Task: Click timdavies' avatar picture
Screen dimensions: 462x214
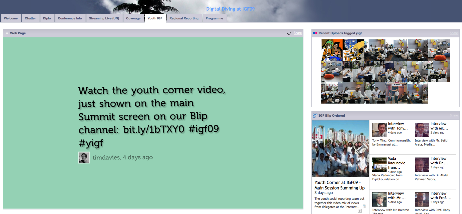Action: pyautogui.click(x=84, y=158)
